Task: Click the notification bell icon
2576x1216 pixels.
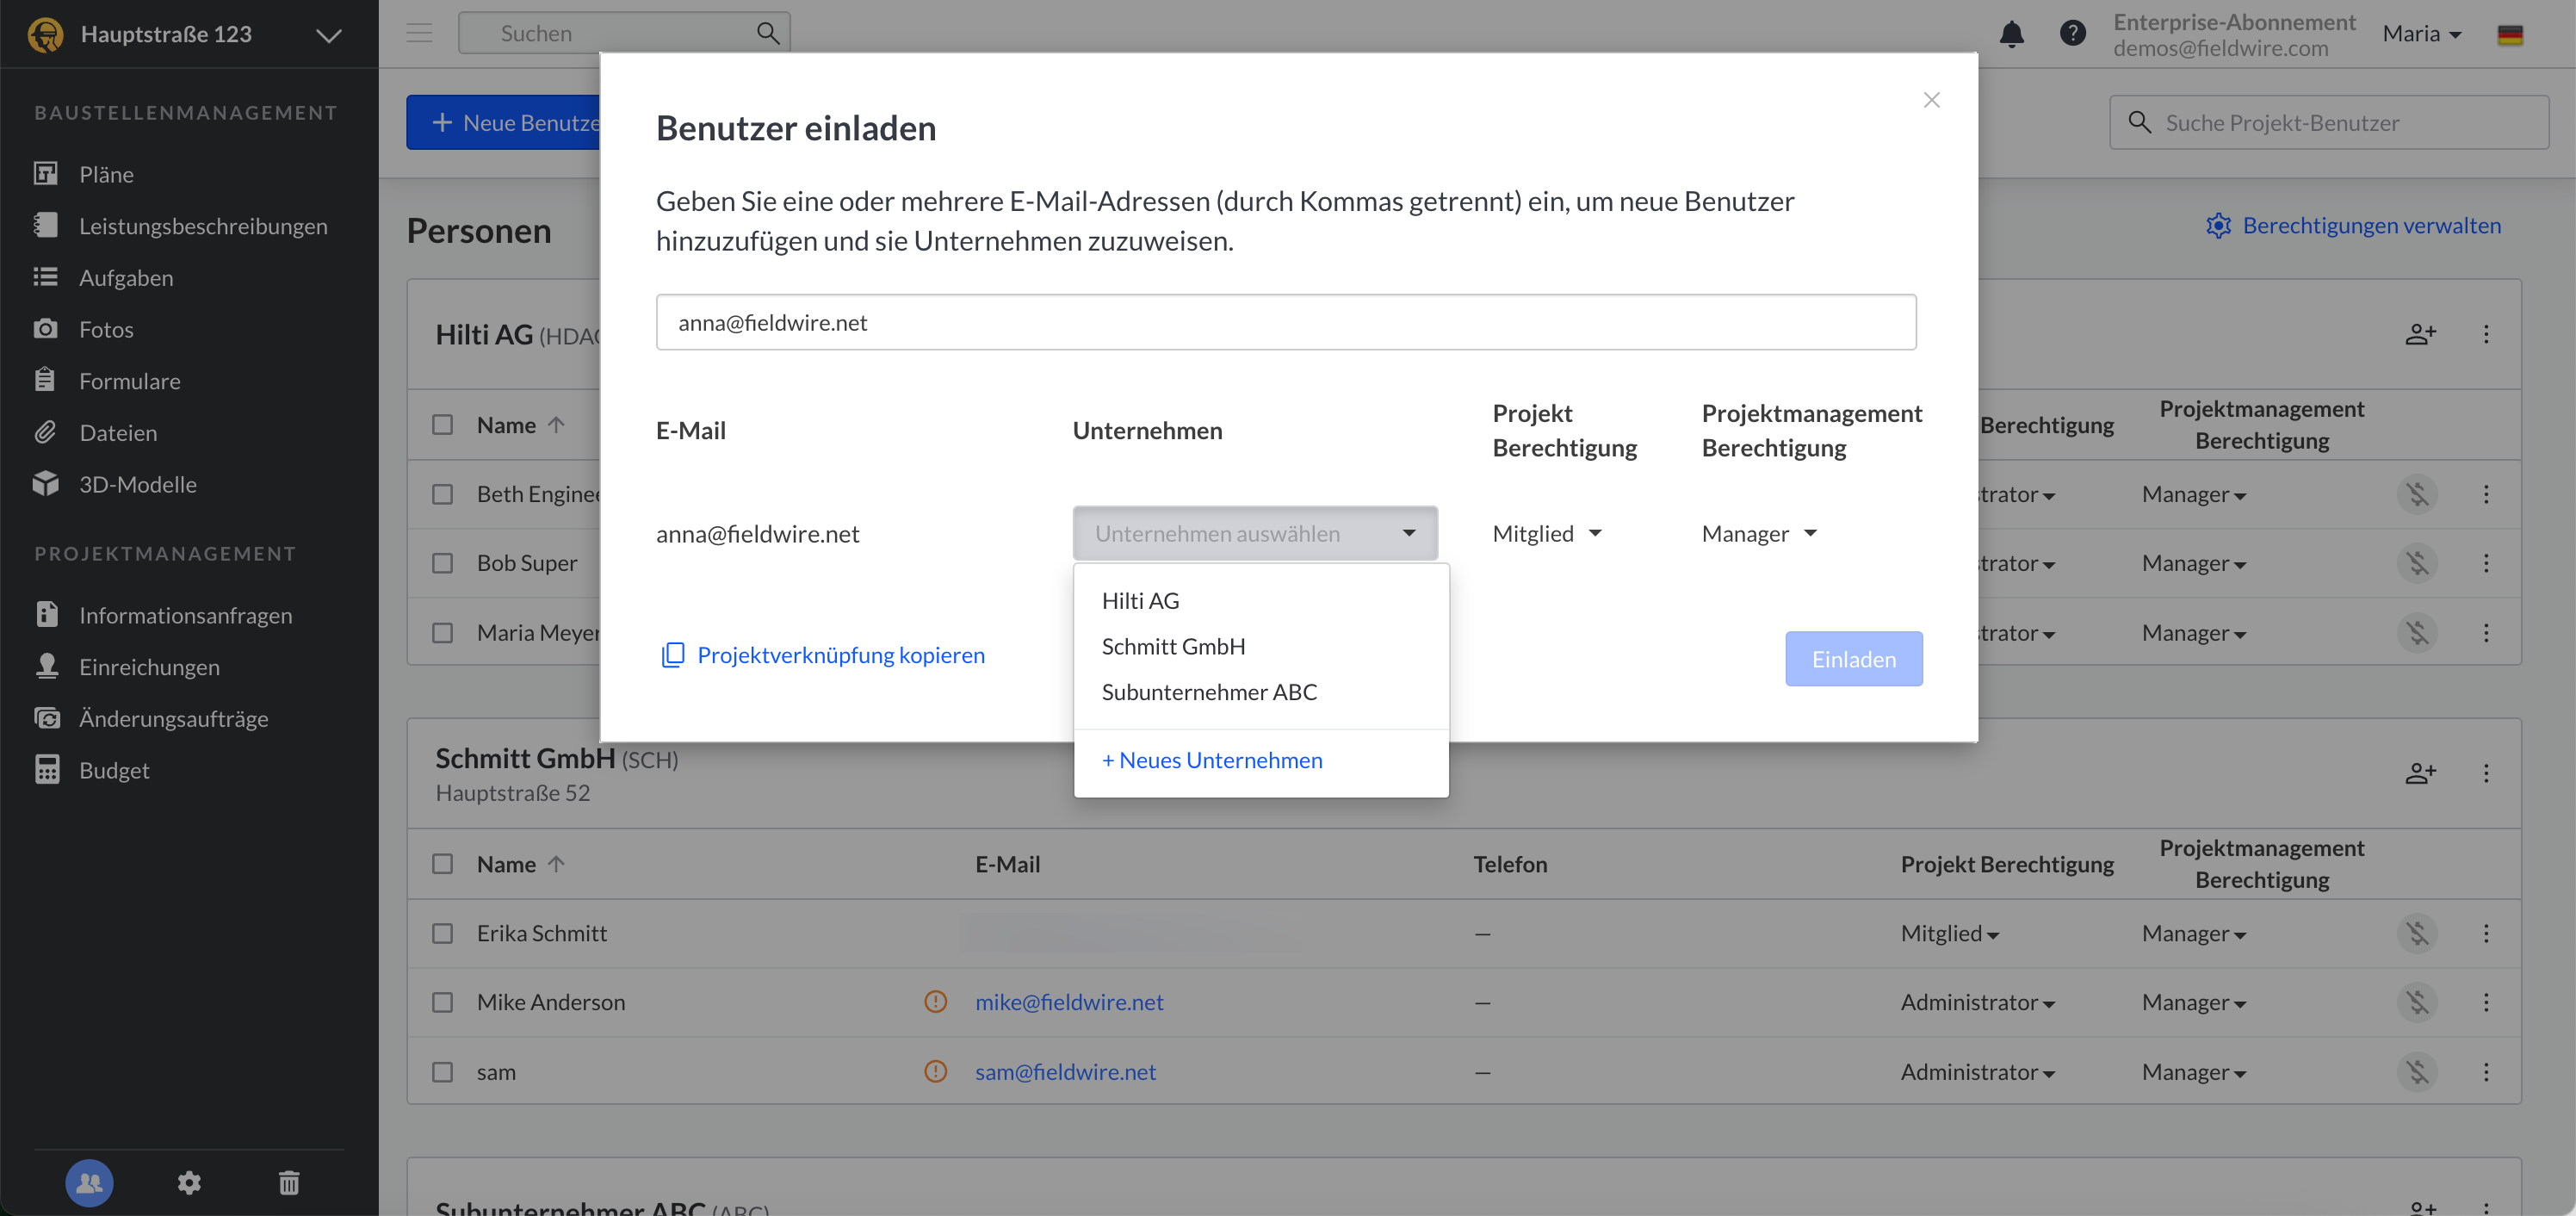Action: point(2011,34)
